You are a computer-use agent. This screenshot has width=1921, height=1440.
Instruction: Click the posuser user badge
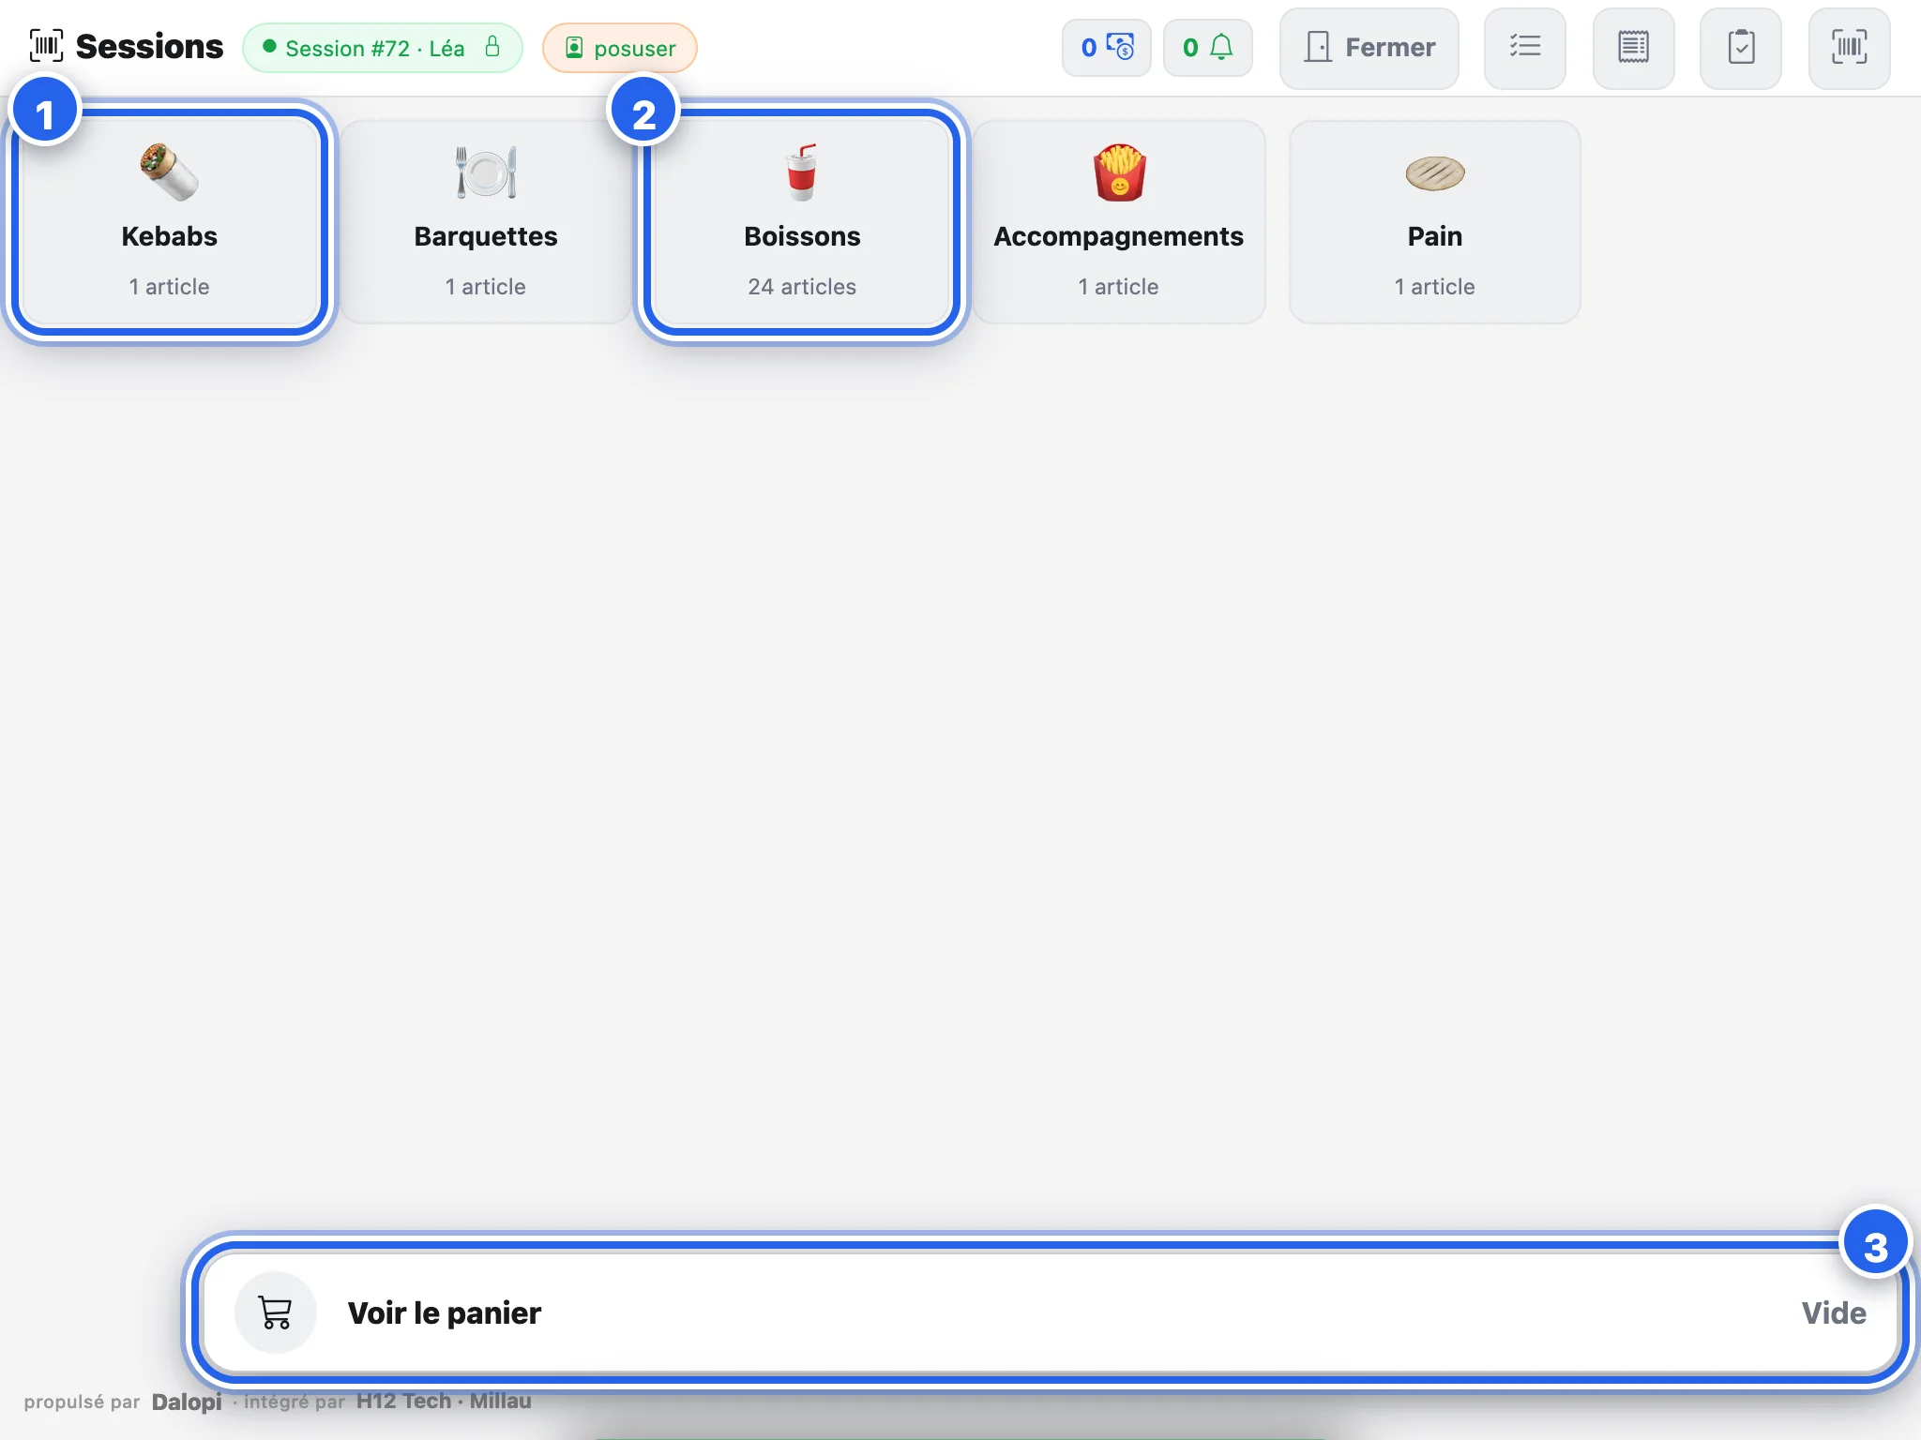pos(620,48)
